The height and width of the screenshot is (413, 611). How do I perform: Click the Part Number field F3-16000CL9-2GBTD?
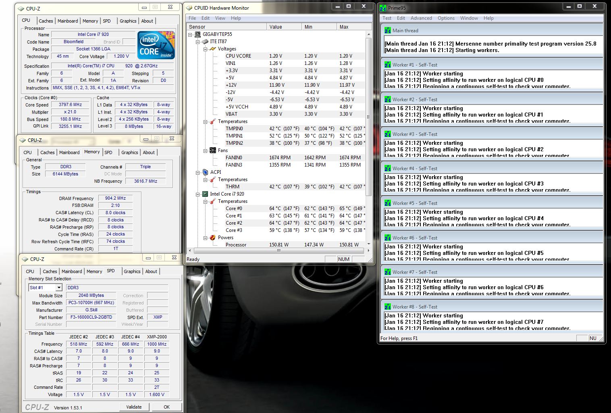pyautogui.click(x=91, y=317)
